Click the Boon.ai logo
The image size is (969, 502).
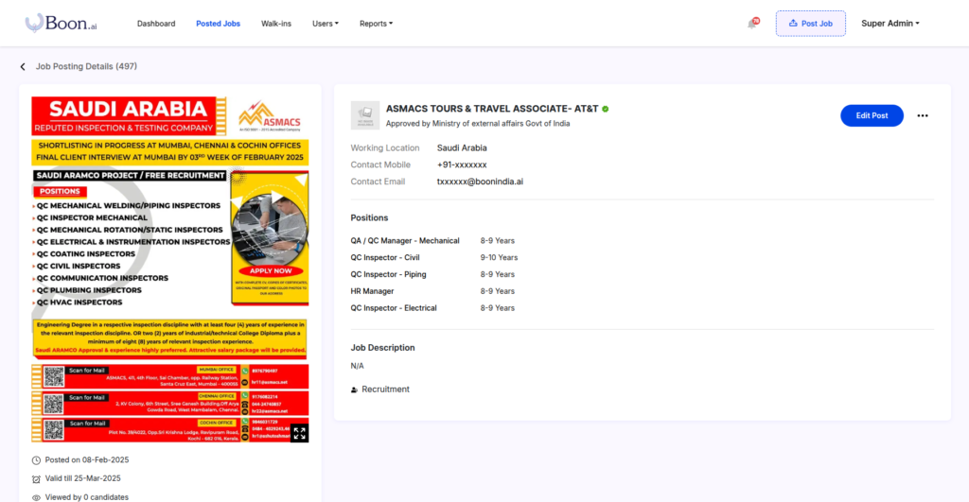pos(61,23)
